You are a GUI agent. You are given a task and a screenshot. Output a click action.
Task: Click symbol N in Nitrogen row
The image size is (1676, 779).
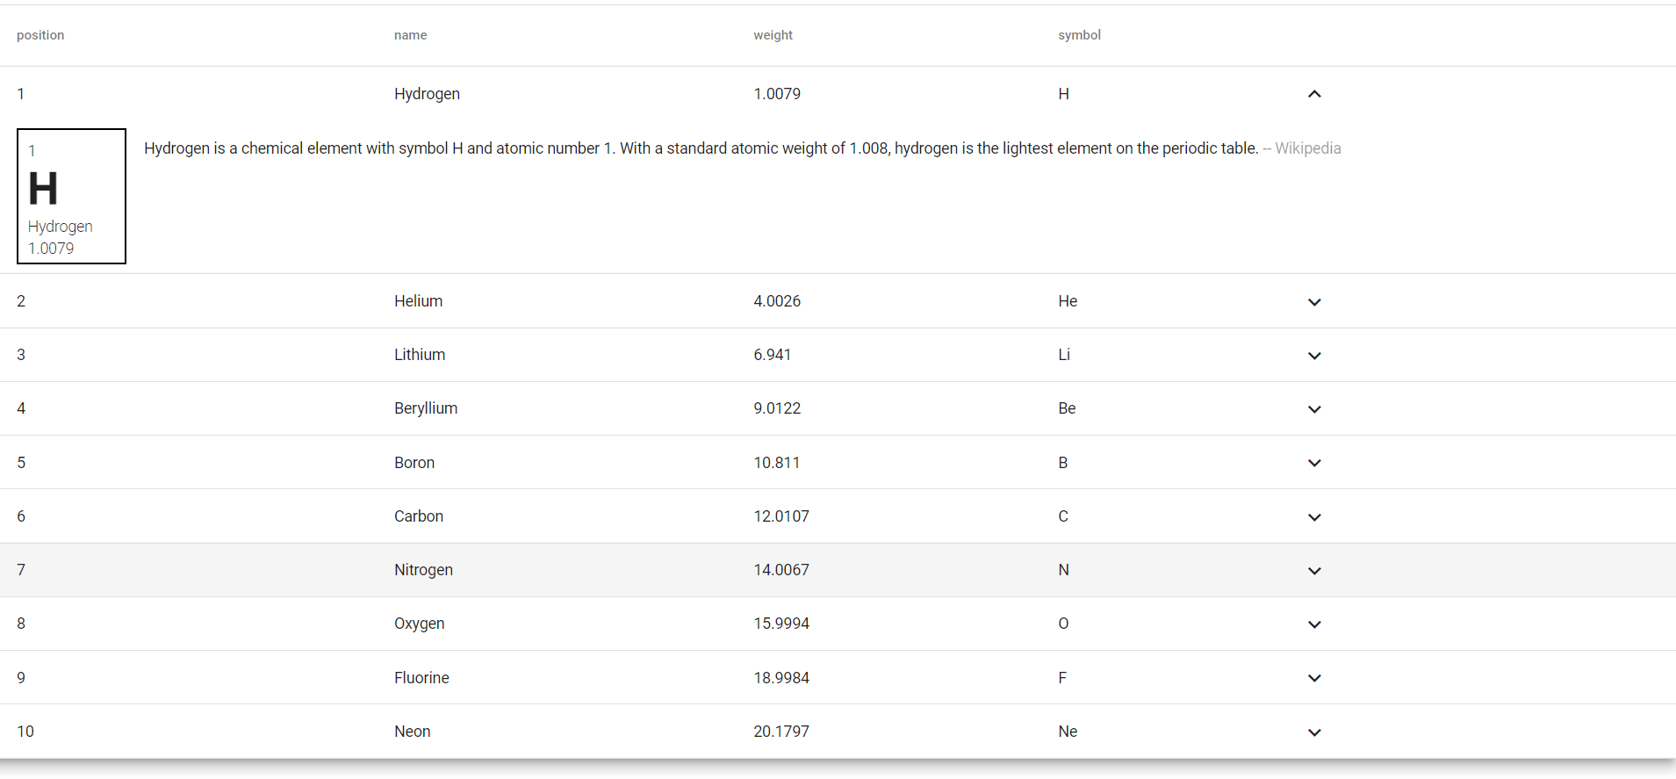pos(1063,570)
